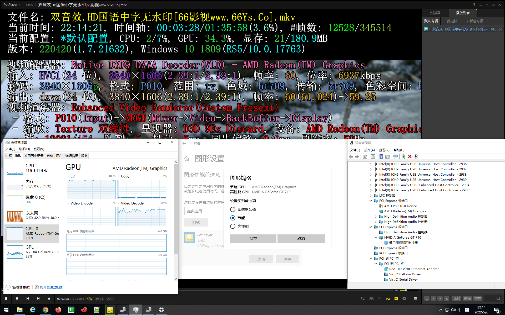The width and height of the screenshot is (505, 315).
Task: Select GPU 1 NVIDIA GeForce in sidebar
Action: [x=32, y=252]
